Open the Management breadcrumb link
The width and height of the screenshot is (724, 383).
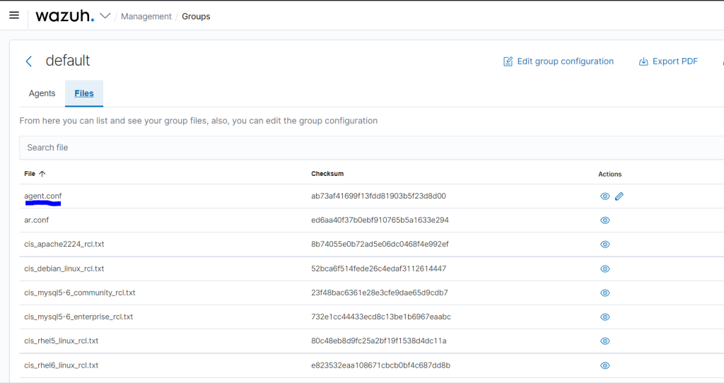point(146,16)
